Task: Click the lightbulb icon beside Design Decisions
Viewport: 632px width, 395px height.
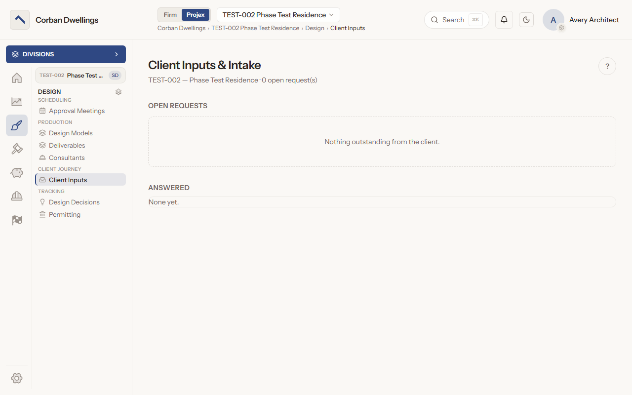Action: pyautogui.click(x=42, y=202)
